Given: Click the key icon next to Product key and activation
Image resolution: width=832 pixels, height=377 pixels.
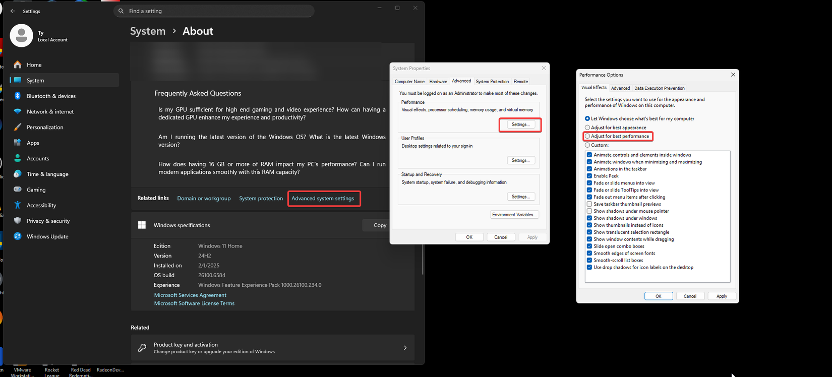Looking at the screenshot, I should coord(142,348).
